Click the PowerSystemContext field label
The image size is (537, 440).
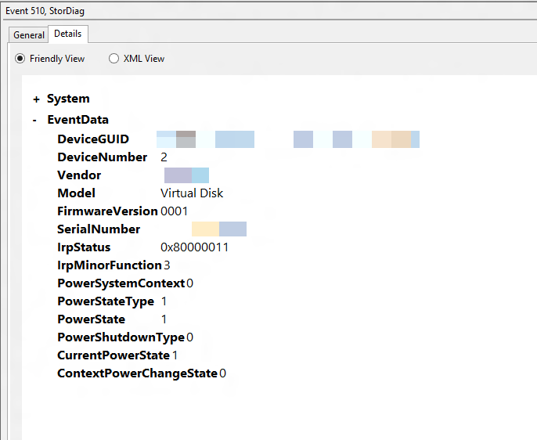tap(121, 283)
